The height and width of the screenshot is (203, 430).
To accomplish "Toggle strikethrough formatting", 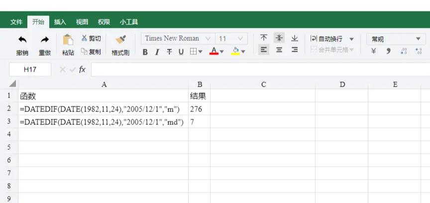I will click(169, 52).
